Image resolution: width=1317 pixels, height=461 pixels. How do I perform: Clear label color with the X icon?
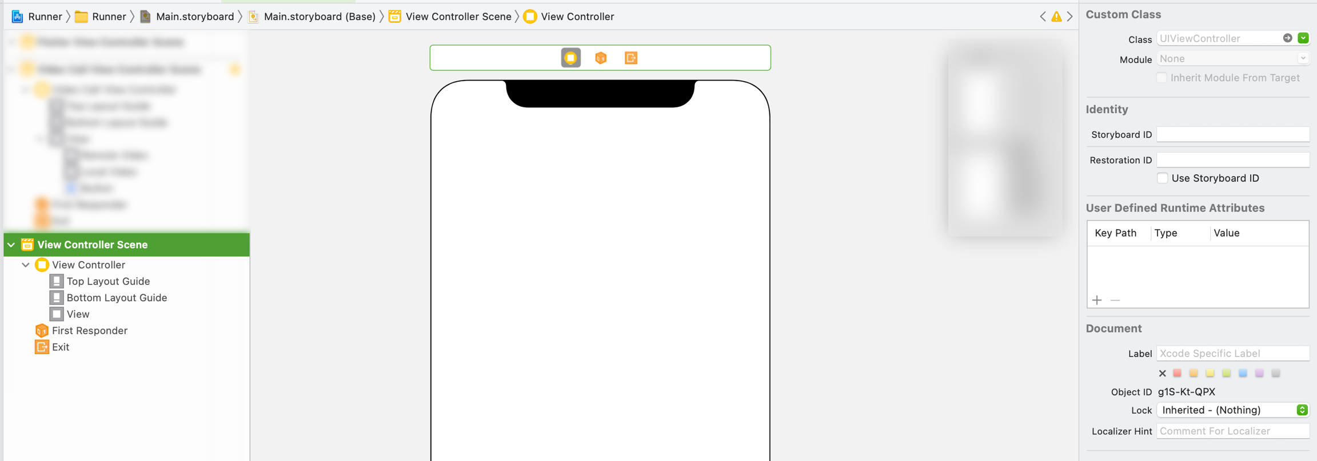coord(1162,374)
